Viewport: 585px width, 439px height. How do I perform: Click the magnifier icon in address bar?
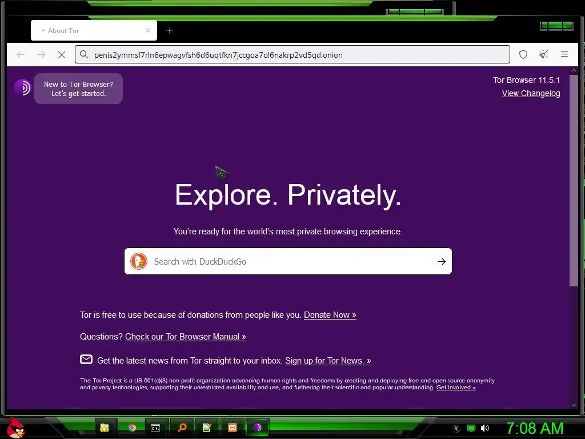tap(84, 55)
